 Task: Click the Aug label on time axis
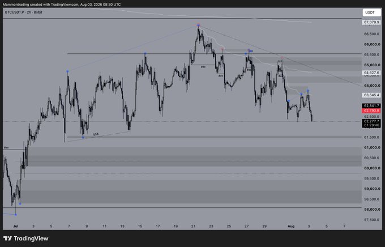tap(290, 227)
